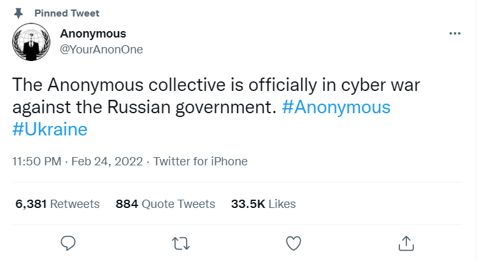This screenshot has width=477, height=262.
Task: Open the Anonymous display name profile link
Action: (x=93, y=34)
